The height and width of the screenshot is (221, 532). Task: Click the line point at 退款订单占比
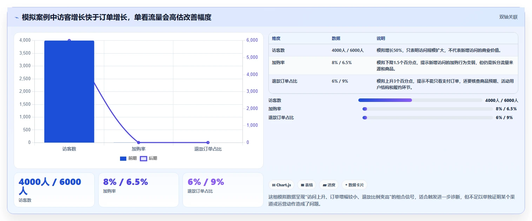[208, 143]
